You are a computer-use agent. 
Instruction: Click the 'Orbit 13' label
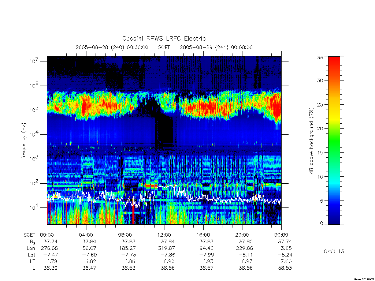click(x=334, y=251)
